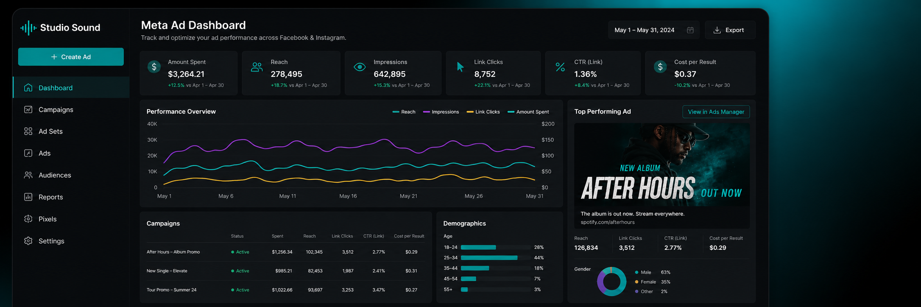This screenshot has width=921, height=307.
Task: Open the calendar icon in date range
Action: tap(690, 30)
